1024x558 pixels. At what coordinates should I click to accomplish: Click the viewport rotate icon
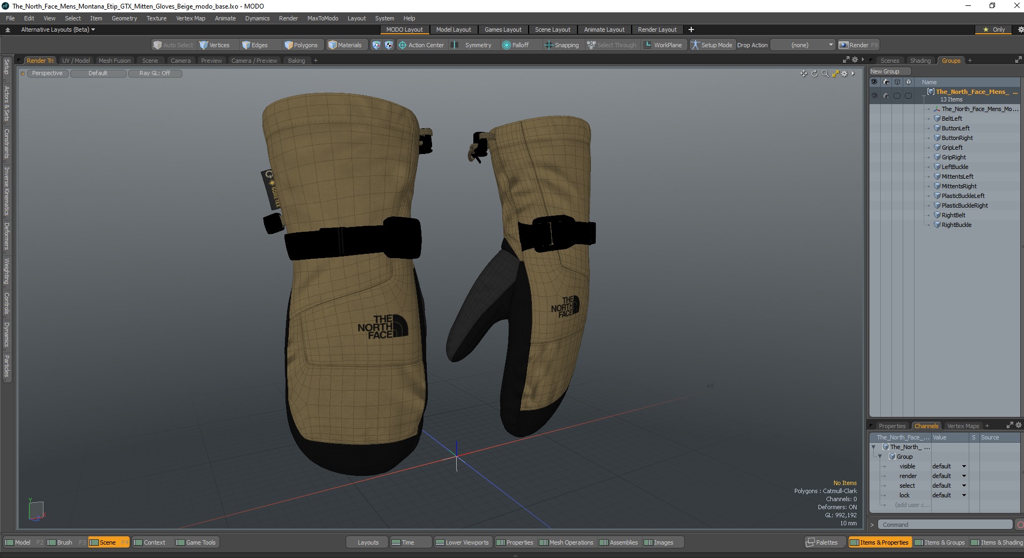pos(814,74)
